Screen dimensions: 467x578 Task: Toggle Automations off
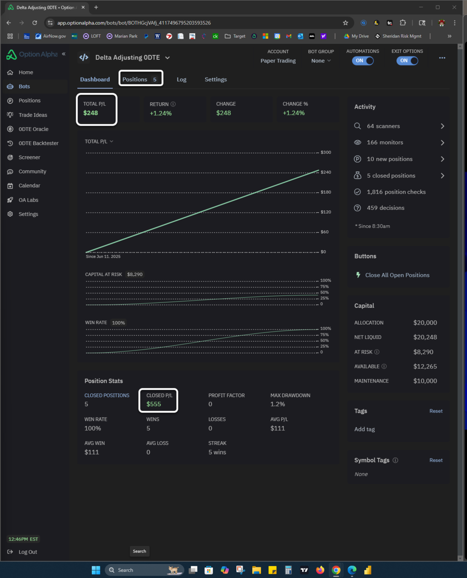363,61
